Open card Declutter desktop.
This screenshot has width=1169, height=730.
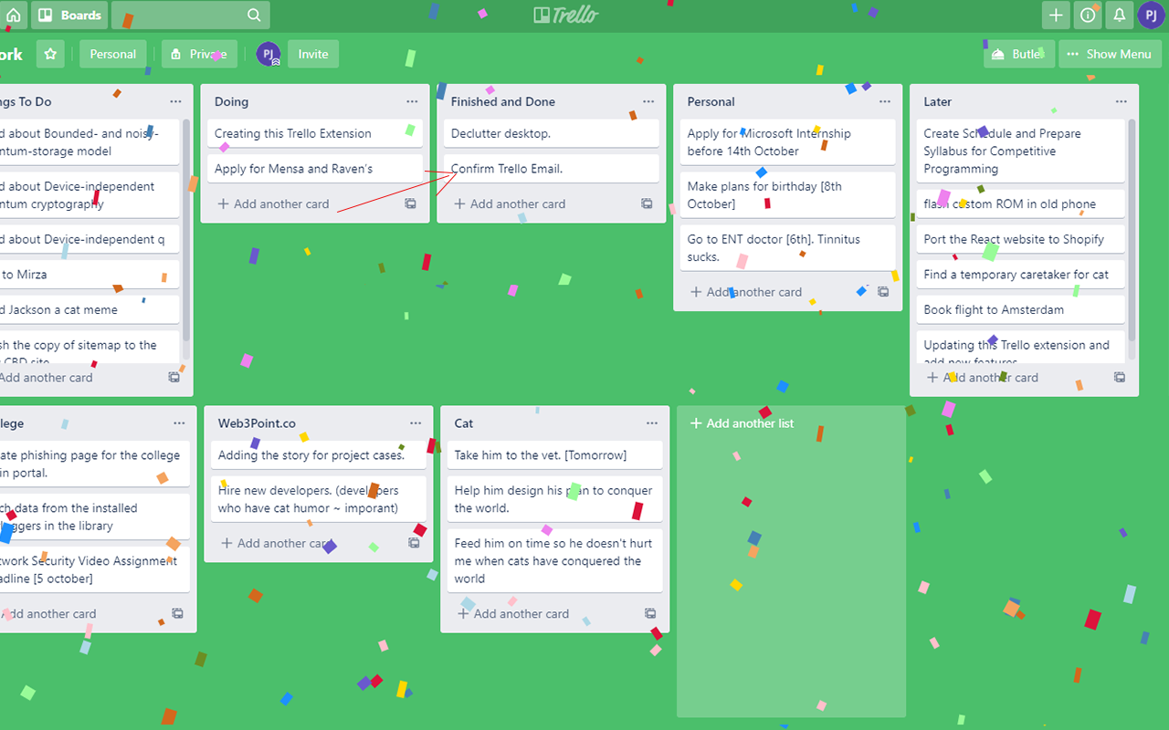(x=552, y=133)
